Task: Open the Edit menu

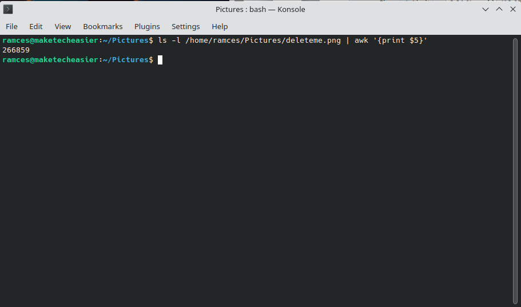Action: pyautogui.click(x=36, y=26)
